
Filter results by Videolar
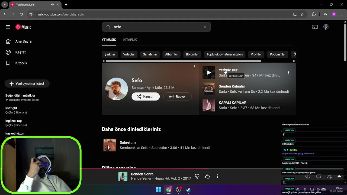(129, 54)
